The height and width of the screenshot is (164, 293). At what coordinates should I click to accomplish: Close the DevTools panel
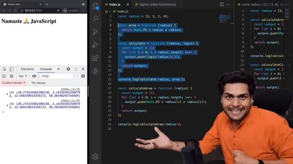[x=83, y=69]
